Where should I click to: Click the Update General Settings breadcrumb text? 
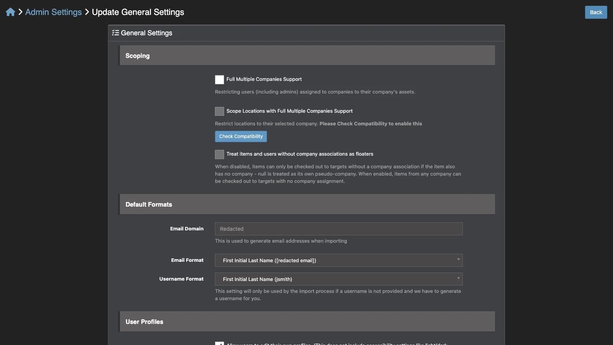(138, 12)
